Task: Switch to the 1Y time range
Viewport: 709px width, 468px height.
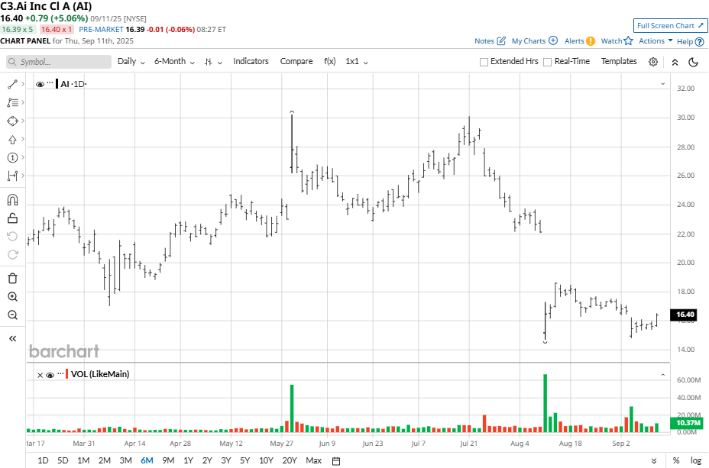Action: (189, 460)
